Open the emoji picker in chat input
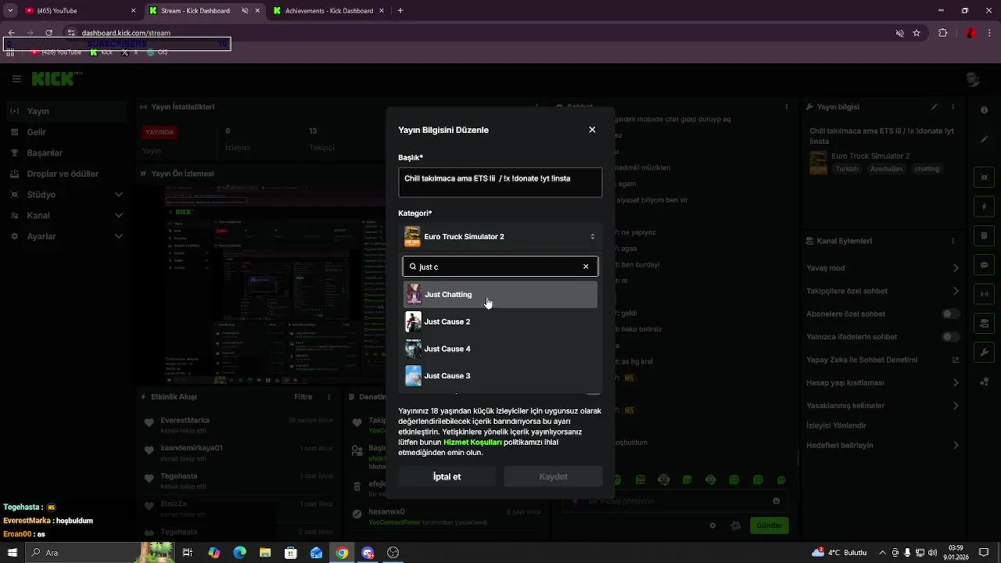The width and height of the screenshot is (1001, 563). click(777, 501)
